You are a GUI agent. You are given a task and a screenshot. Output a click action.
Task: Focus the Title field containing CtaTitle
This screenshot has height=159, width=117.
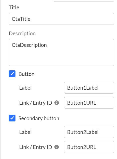point(61,19)
